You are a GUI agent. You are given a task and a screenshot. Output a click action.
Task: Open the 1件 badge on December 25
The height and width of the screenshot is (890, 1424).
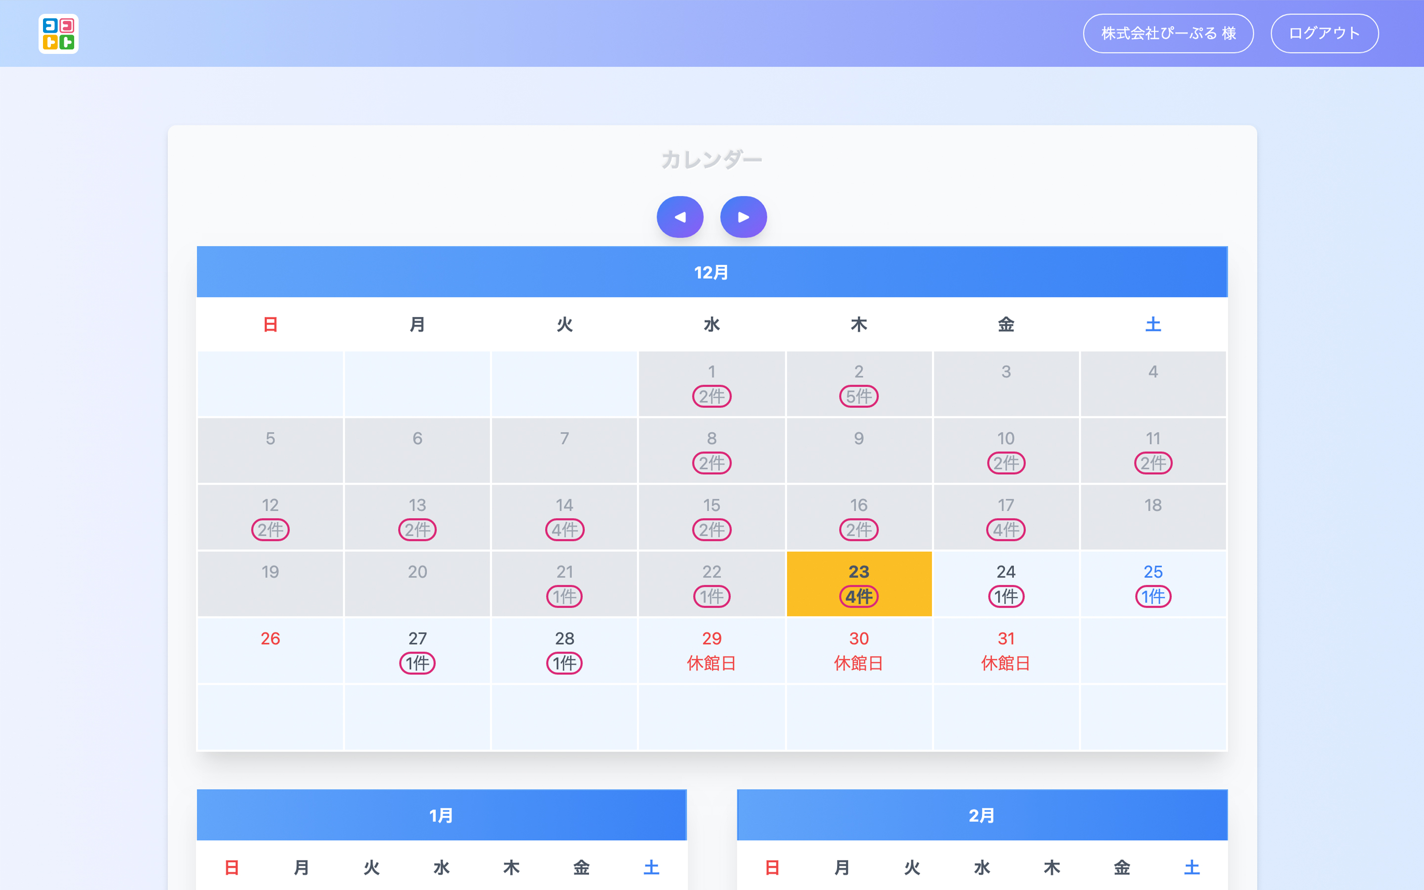[x=1153, y=596]
